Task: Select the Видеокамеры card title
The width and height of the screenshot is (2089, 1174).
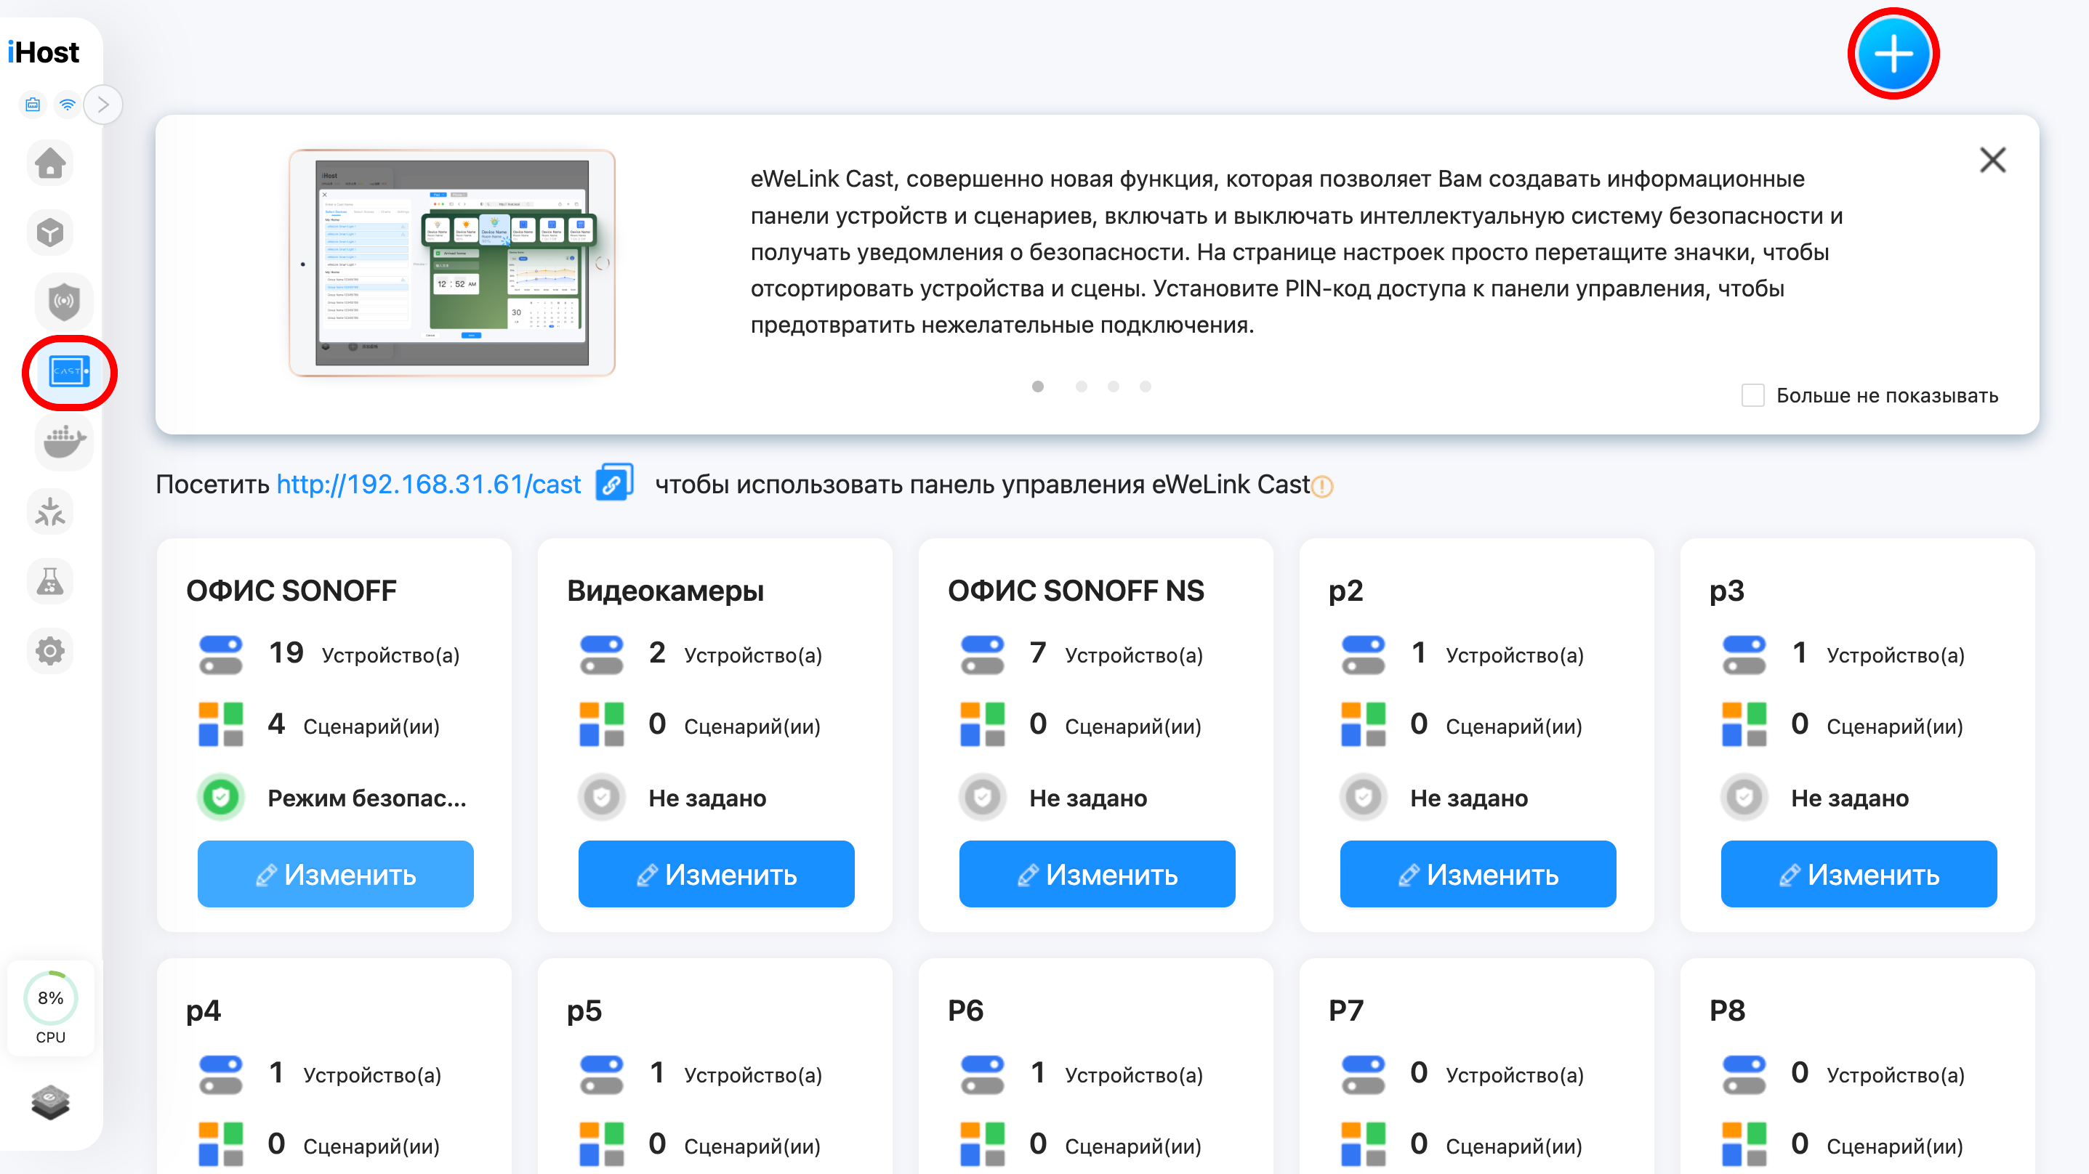Action: pos(665,591)
